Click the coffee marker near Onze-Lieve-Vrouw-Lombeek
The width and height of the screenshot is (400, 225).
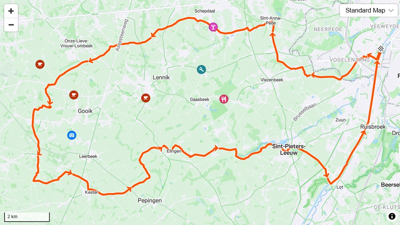coord(40,64)
